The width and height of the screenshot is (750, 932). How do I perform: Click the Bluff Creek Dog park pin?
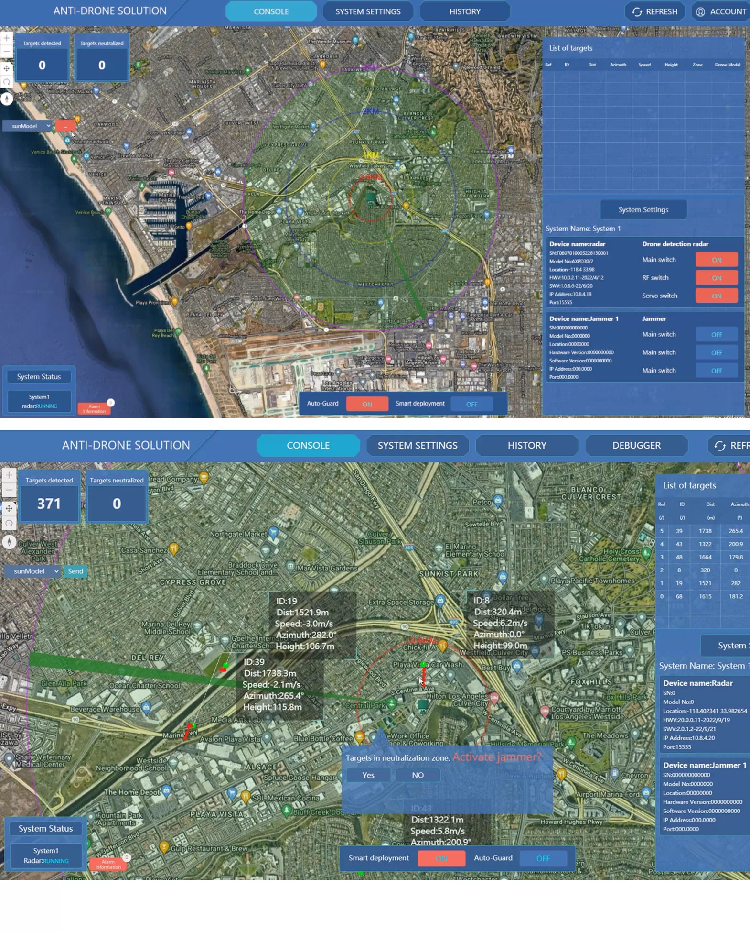pyautogui.click(x=287, y=810)
